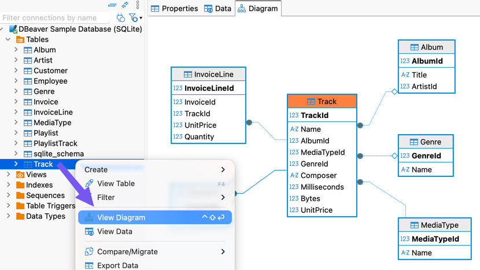Open the navigator three-dot view menu
480x270 pixels.
pos(138,5)
